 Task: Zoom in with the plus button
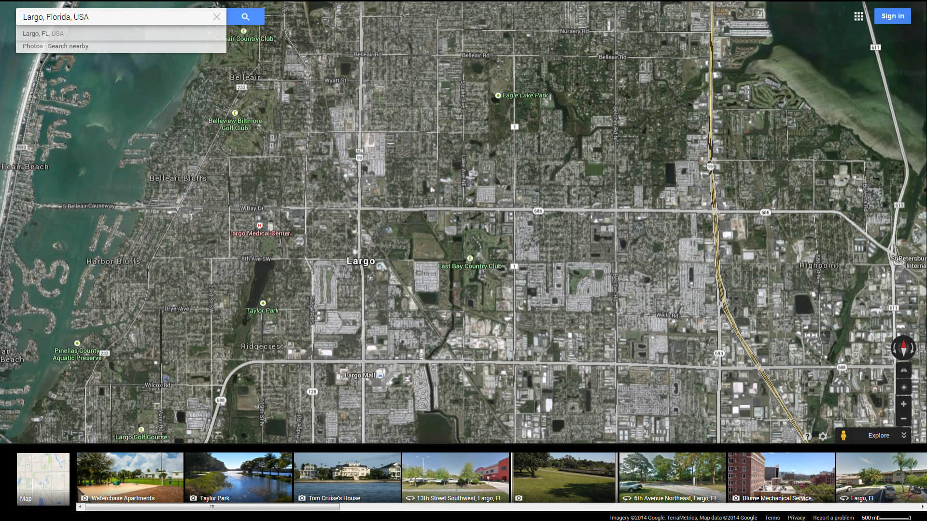tap(903, 404)
